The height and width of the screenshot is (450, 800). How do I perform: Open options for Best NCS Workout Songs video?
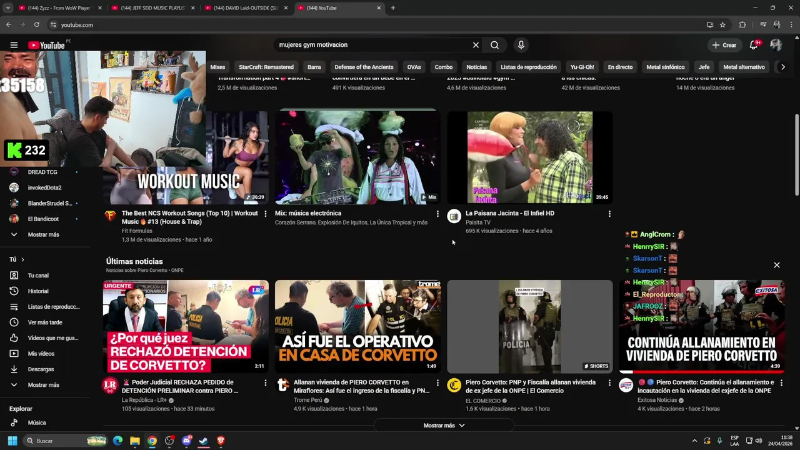[x=266, y=214]
